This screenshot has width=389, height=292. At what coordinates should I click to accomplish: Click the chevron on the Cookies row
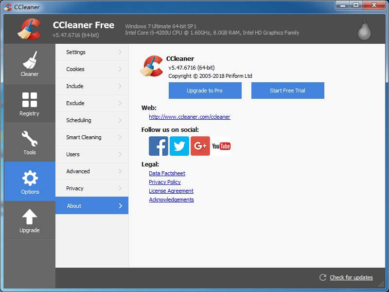point(120,69)
